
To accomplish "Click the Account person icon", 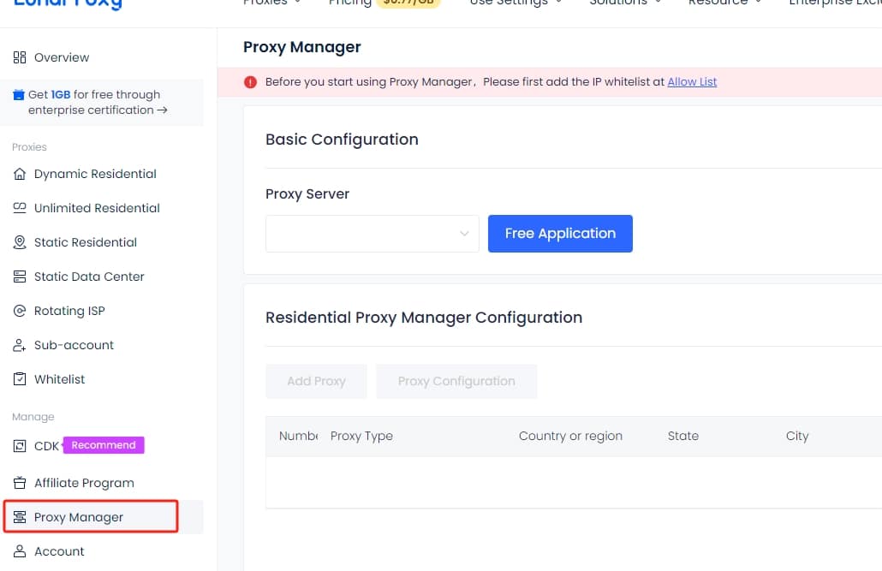I will tap(20, 551).
